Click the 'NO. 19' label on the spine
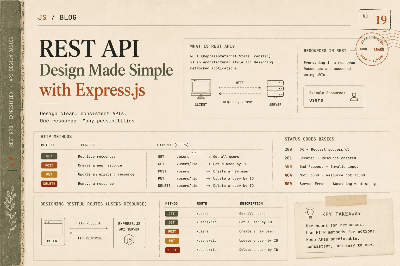The height and width of the screenshot is (266, 400). click(x=11, y=161)
